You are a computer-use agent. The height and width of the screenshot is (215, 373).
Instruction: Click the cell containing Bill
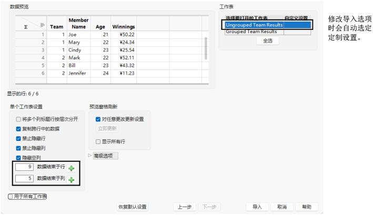[x=78, y=66]
